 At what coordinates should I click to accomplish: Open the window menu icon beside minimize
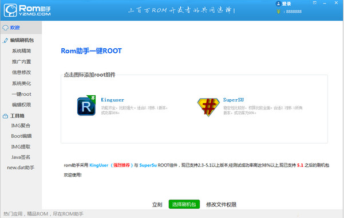[x=315, y=3]
